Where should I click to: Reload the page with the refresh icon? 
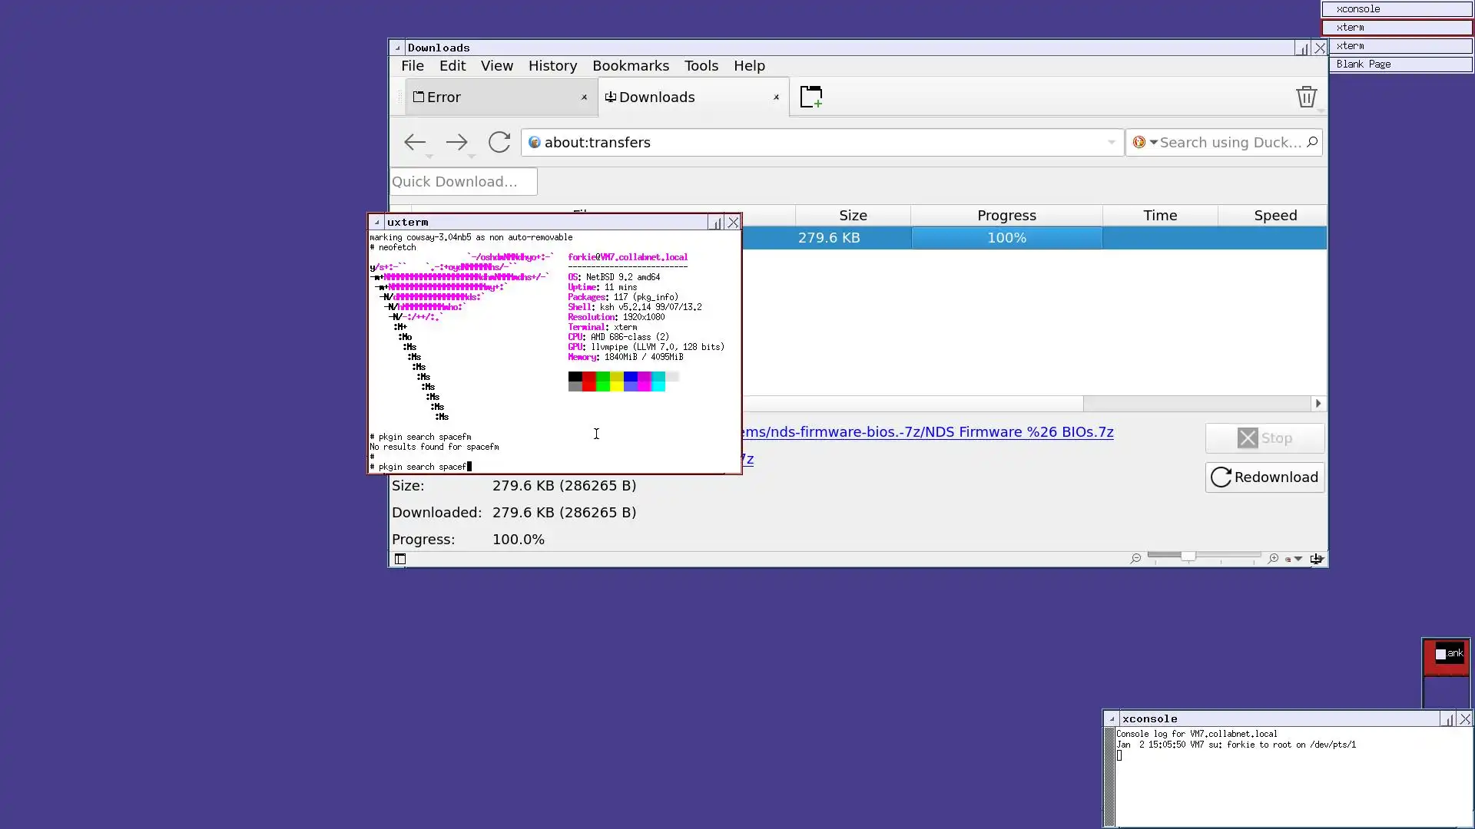tap(499, 142)
